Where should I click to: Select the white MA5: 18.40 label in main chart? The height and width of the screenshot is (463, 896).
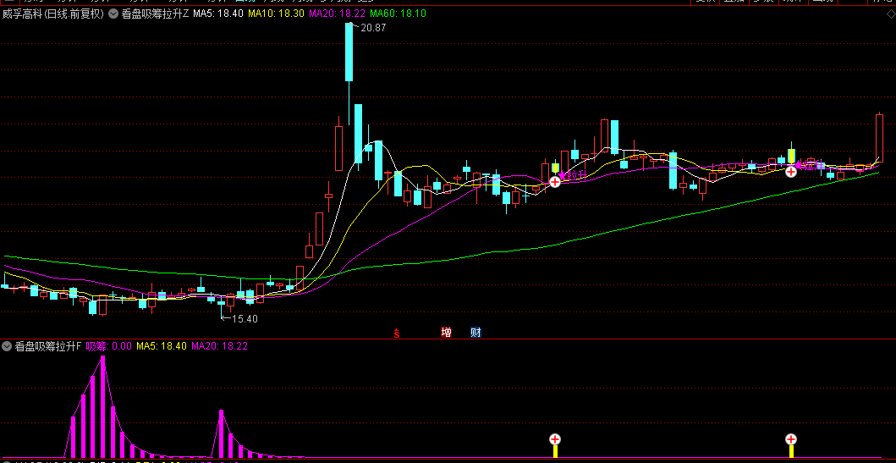click(218, 14)
